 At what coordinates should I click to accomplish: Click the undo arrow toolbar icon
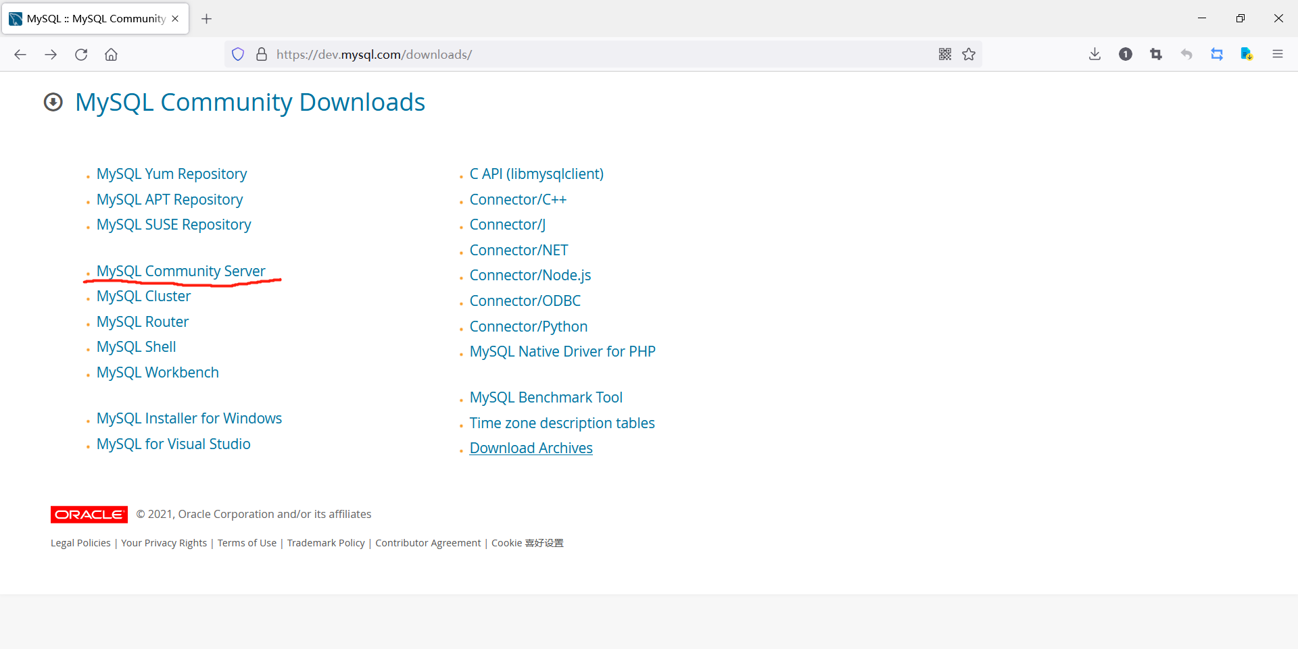tap(1186, 55)
